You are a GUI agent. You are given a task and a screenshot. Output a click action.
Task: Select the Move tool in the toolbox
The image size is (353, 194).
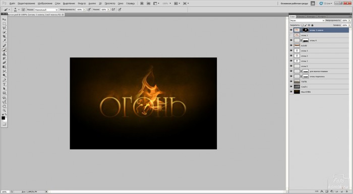4,20
